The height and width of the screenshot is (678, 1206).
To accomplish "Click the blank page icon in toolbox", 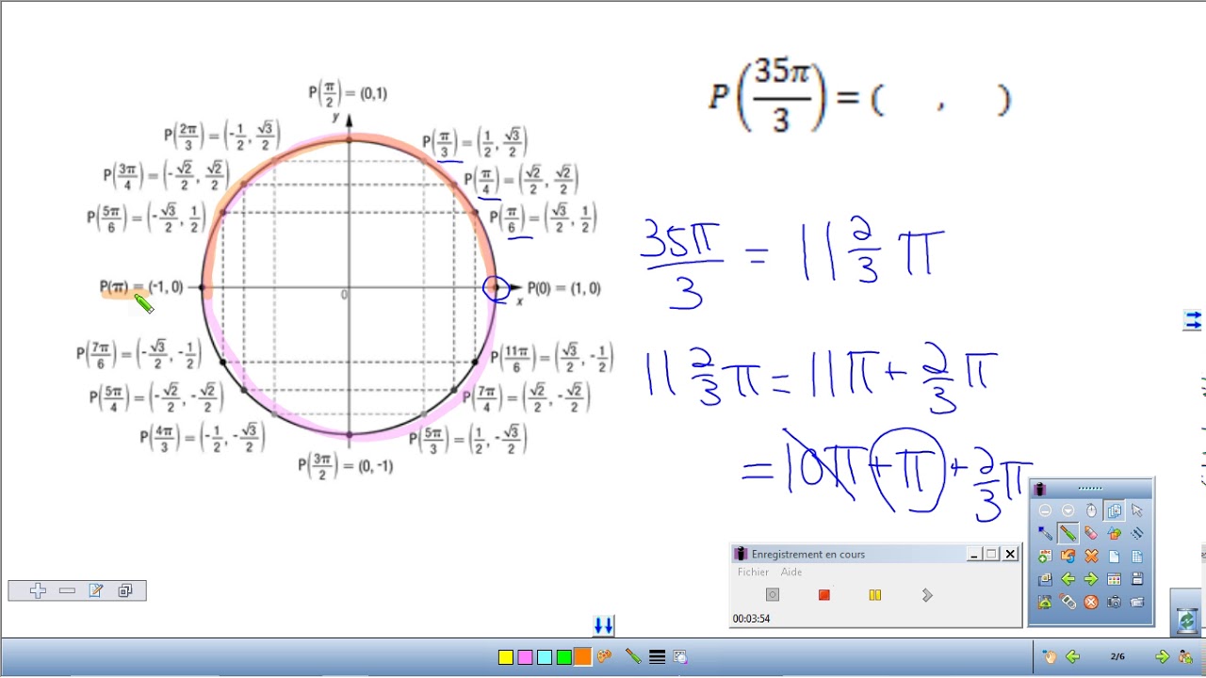I will pyautogui.click(x=1114, y=556).
